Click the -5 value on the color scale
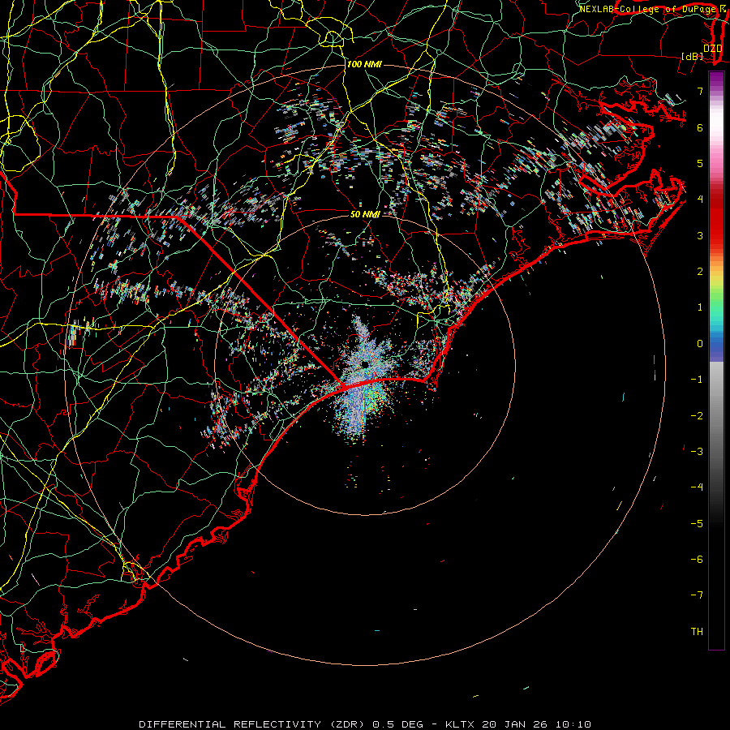The image size is (730, 730). pyautogui.click(x=697, y=523)
